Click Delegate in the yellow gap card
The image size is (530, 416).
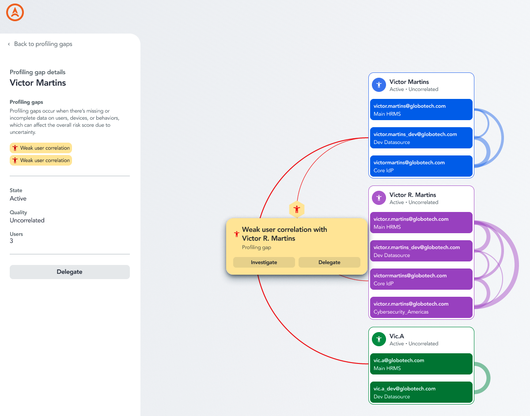pyautogui.click(x=329, y=262)
